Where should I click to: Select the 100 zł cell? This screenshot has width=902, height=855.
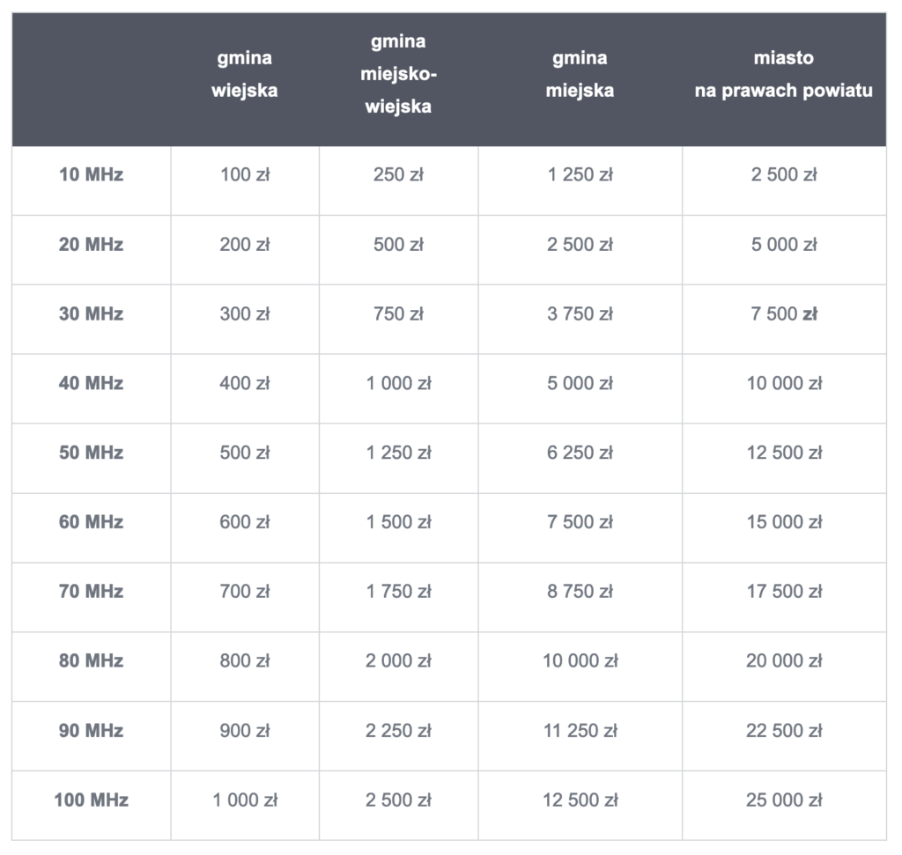coord(245,174)
